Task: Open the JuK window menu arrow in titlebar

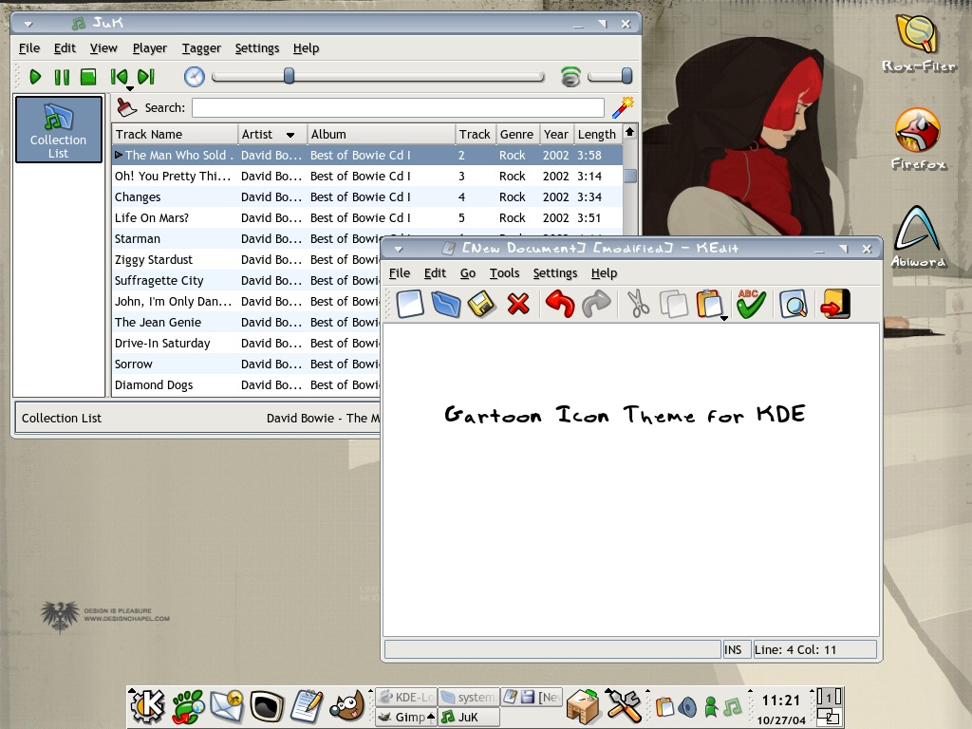Action: click(x=28, y=24)
